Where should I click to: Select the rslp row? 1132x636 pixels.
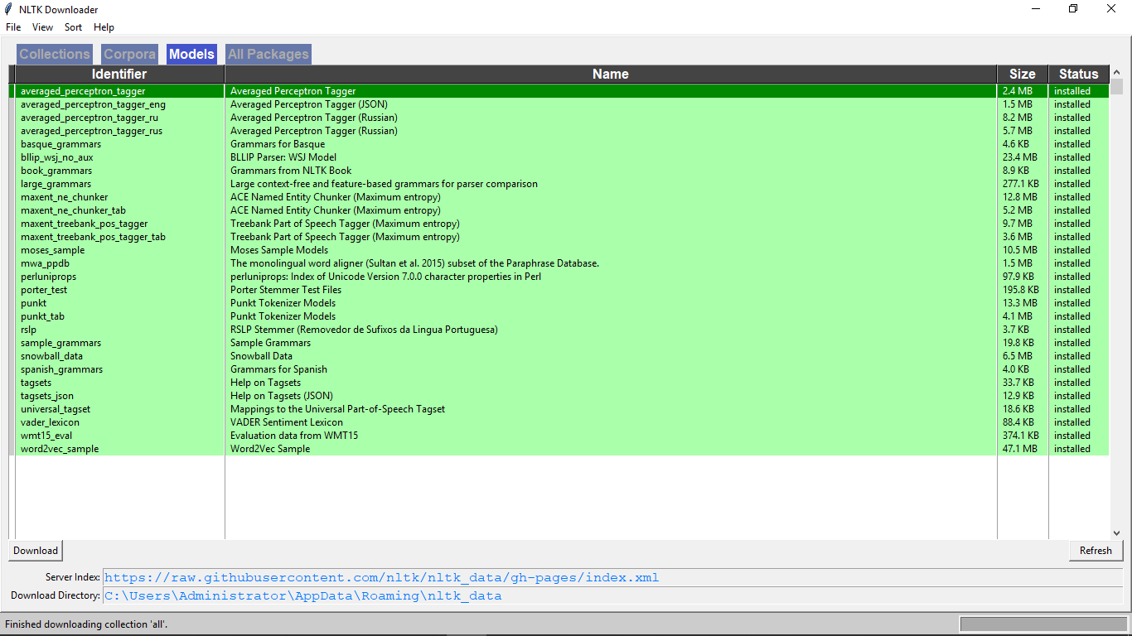[x=562, y=330]
